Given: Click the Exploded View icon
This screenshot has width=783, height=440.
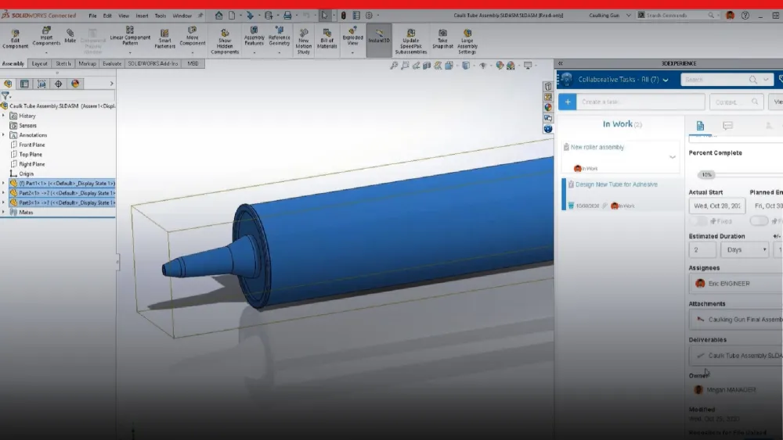Looking at the screenshot, I should click(353, 38).
